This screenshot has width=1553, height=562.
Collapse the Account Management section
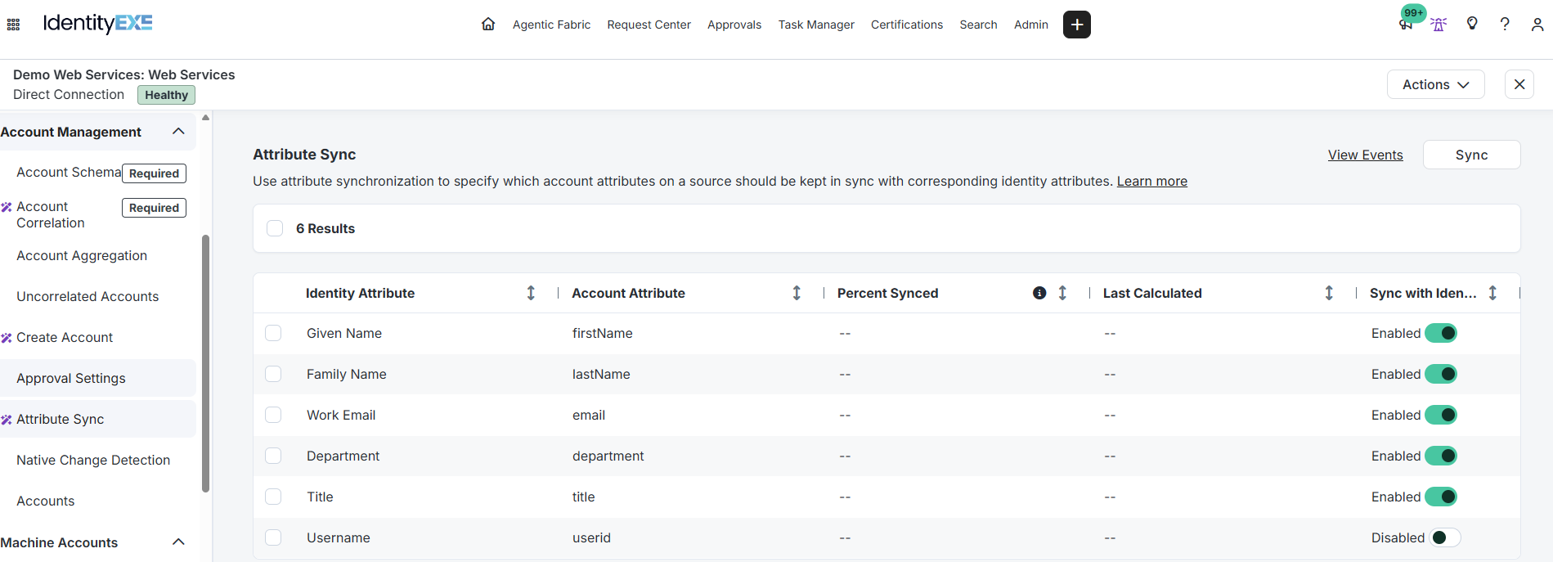(x=178, y=132)
